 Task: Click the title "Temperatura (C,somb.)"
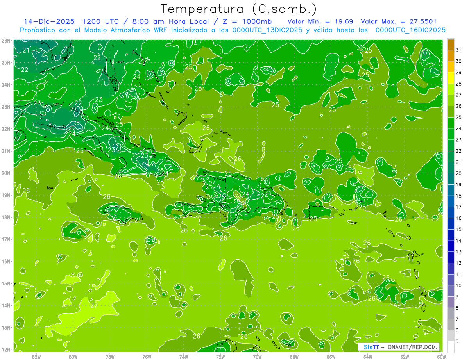(239, 9)
